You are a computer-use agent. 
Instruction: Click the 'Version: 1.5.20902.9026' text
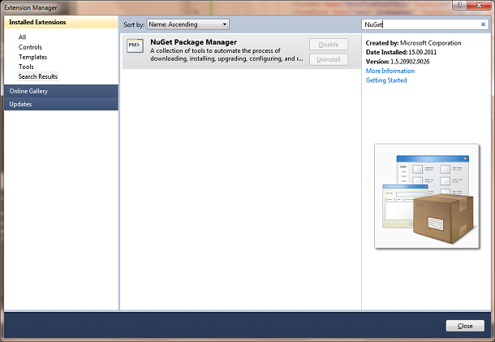(398, 62)
